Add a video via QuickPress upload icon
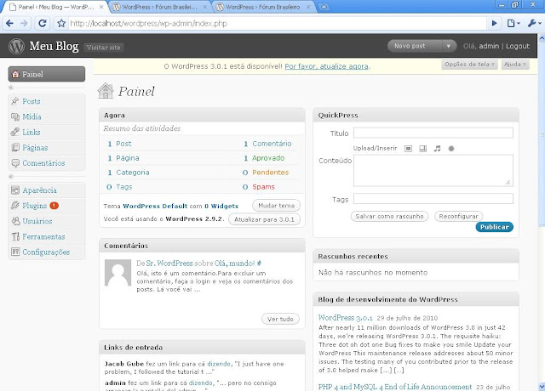This screenshot has width=545, height=391. pyautogui.click(x=422, y=149)
